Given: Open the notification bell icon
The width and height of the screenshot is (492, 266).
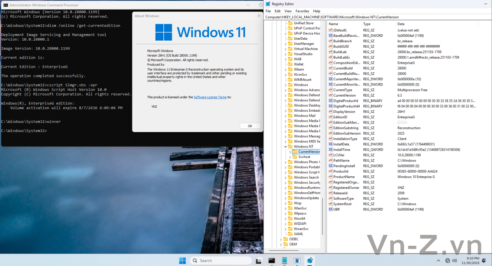Looking at the screenshot, I should point(484,260).
